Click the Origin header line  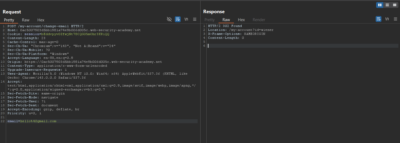pos(85,62)
